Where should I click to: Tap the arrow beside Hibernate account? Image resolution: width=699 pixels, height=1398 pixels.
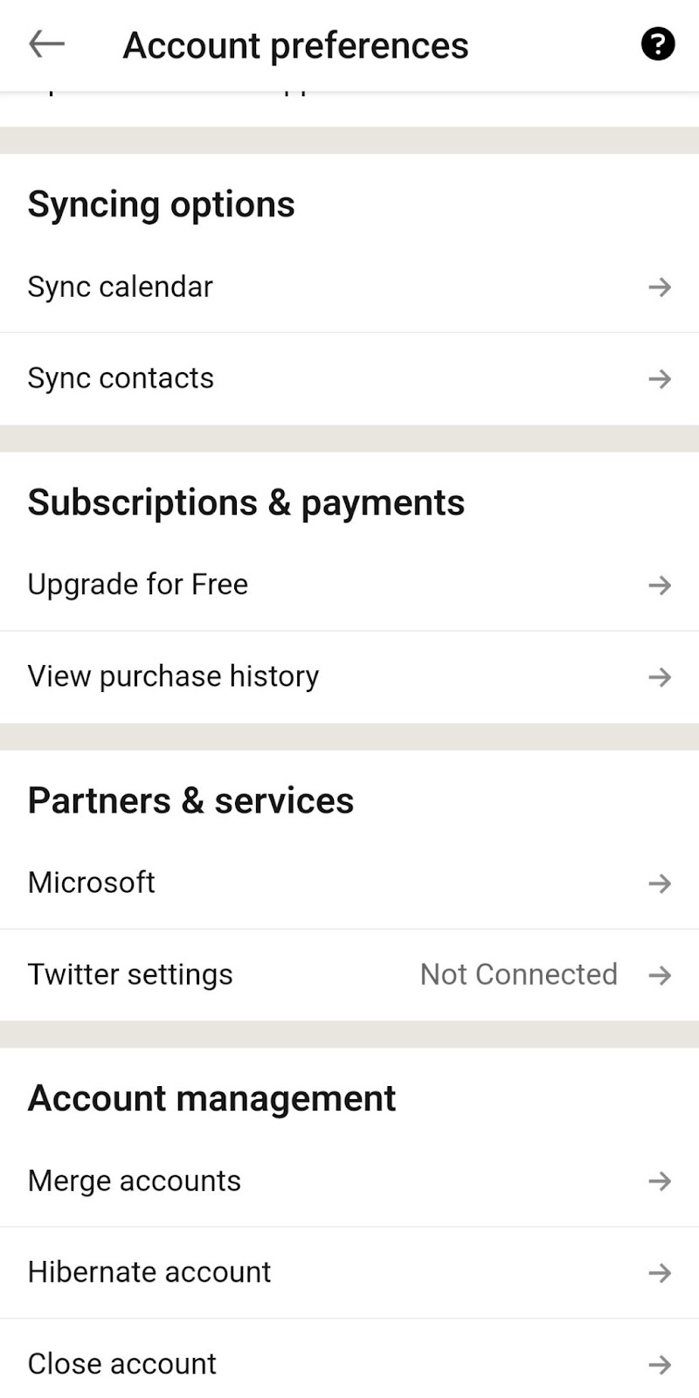point(660,1273)
